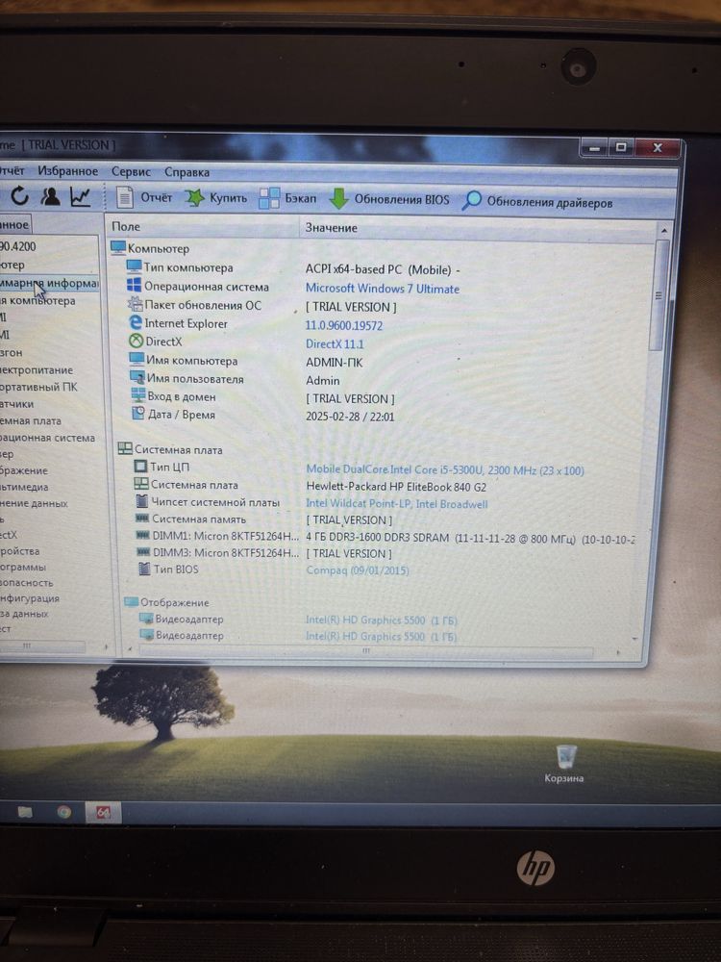The width and height of the screenshot is (721, 962).
Task: Click the Тип ЦП processor icon
Action: coord(141,467)
